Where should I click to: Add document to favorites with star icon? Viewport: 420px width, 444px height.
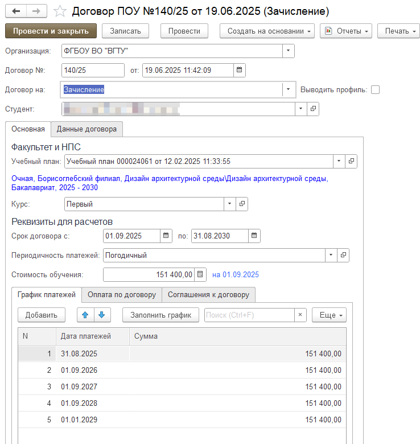point(59,11)
